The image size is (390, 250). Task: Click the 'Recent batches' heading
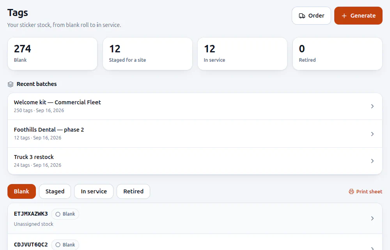37,84
